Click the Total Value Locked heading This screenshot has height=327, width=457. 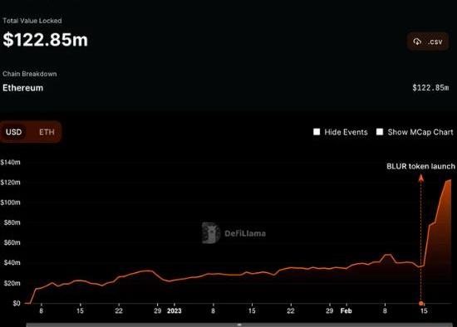click(x=32, y=21)
